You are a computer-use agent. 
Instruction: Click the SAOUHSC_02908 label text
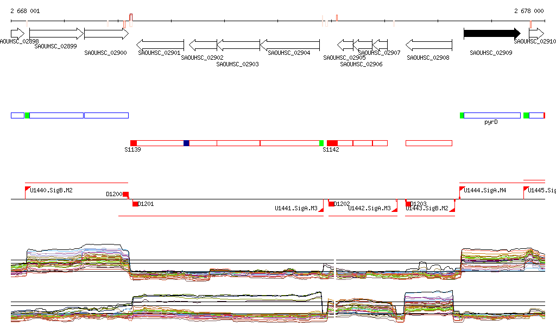tap(428, 58)
